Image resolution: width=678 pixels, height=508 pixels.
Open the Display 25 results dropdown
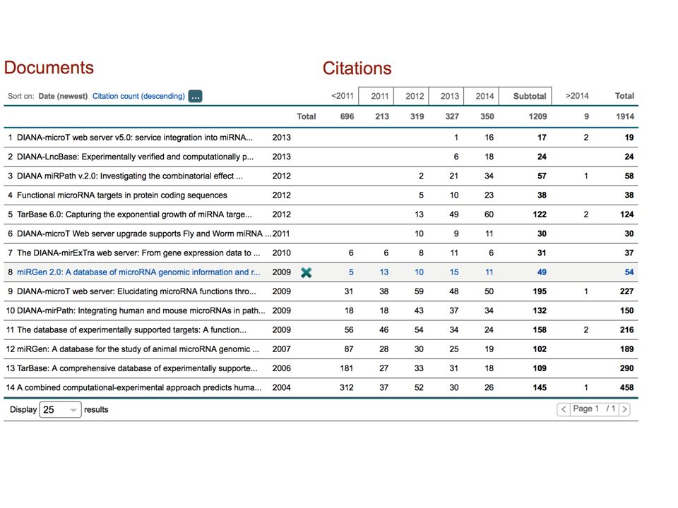(x=60, y=409)
